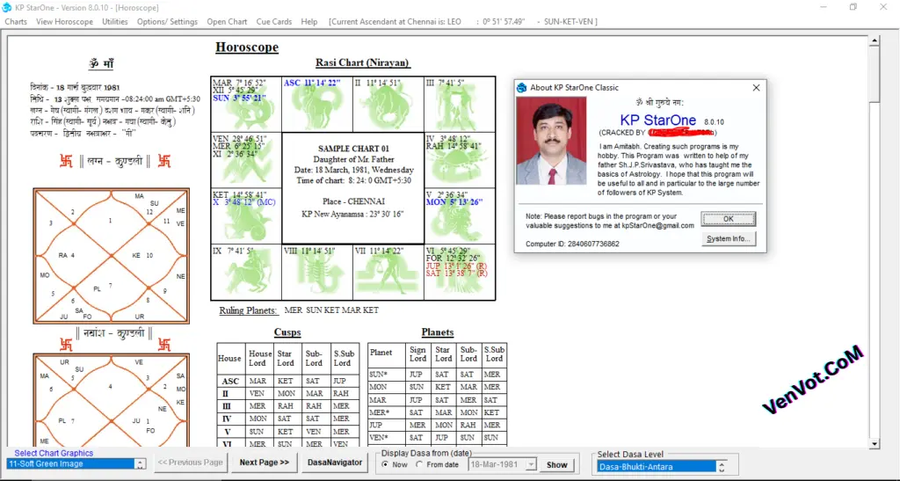This screenshot has height=481, width=900.
Task: Click the Planets table heading
Action: tap(438, 332)
